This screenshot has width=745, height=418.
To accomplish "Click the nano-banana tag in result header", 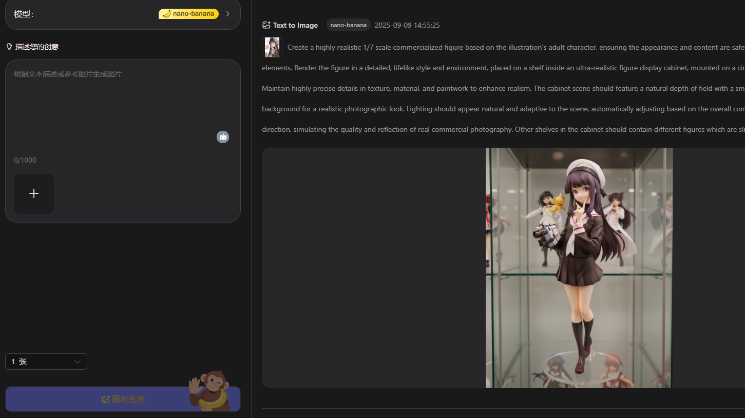I will [x=348, y=25].
